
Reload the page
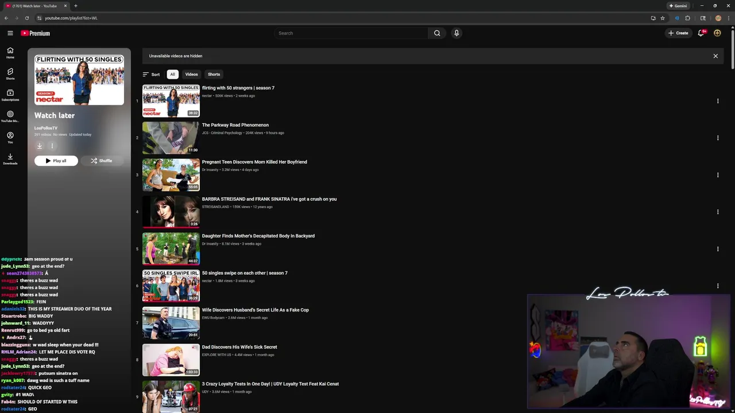(x=26, y=18)
